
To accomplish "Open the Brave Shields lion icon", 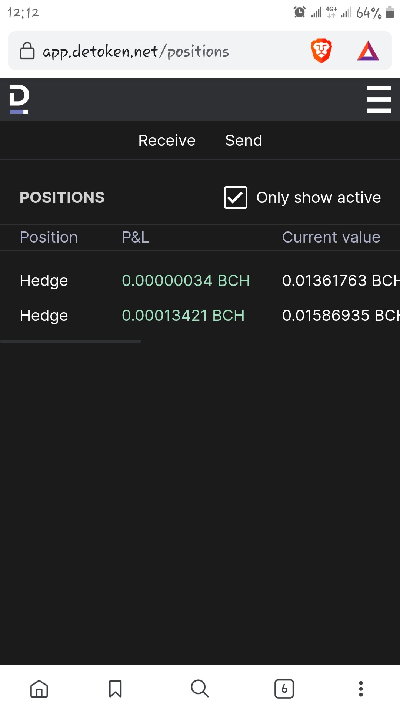I will click(x=321, y=50).
